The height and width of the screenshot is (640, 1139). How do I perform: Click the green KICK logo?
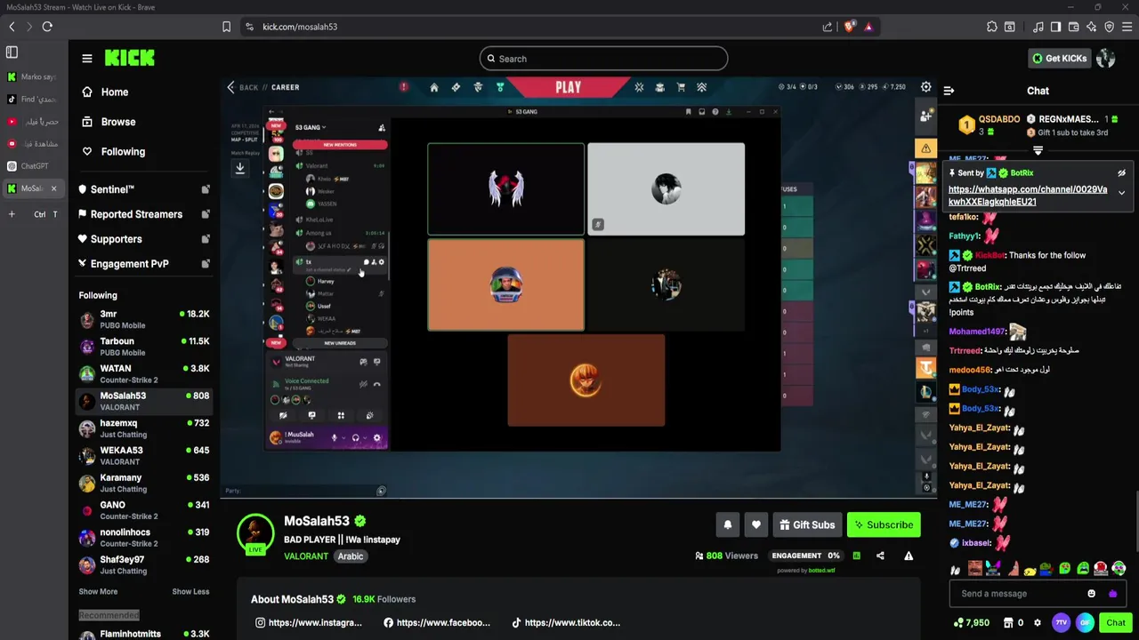[129, 59]
